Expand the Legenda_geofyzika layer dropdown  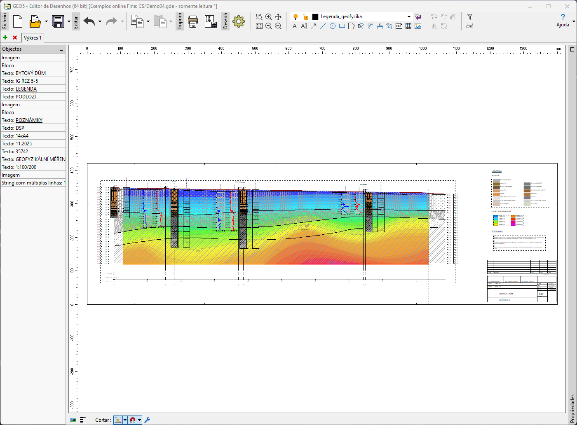tap(409, 17)
